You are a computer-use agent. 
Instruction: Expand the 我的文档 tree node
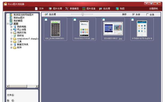[x=11, y=32]
